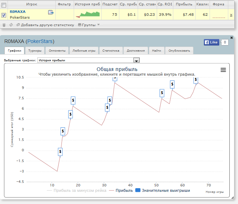Sort by the Фильтр column header
The image size is (238, 204).
click(x=64, y=4)
